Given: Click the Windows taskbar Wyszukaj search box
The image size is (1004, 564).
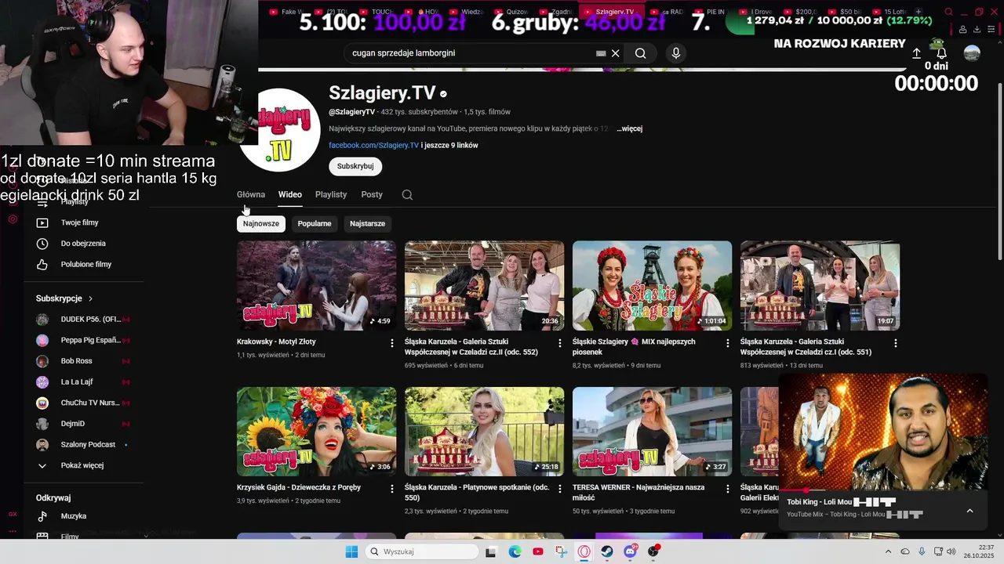Looking at the screenshot, I should [422, 551].
